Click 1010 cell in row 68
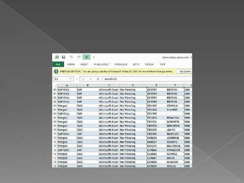This screenshot has height=183, width=244. (x=188, y=122)
